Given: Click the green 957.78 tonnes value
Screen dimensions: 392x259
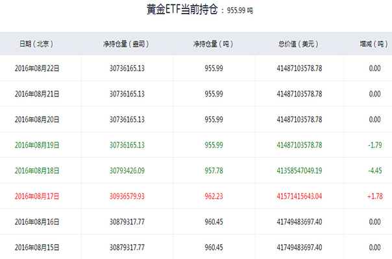Looking at the screenshot, I should click(x=214, y=171).
